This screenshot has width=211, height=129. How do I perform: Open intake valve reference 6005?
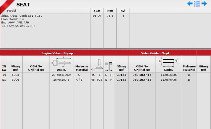click(16, 75)
